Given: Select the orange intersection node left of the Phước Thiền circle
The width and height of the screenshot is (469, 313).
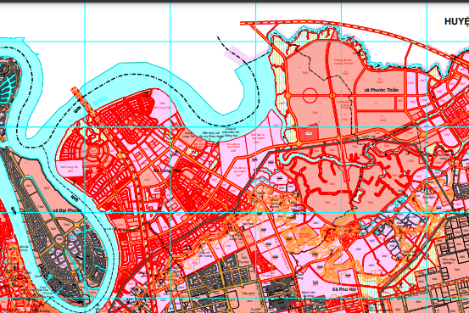Looking at the screenshot, I should coord(288,96).
